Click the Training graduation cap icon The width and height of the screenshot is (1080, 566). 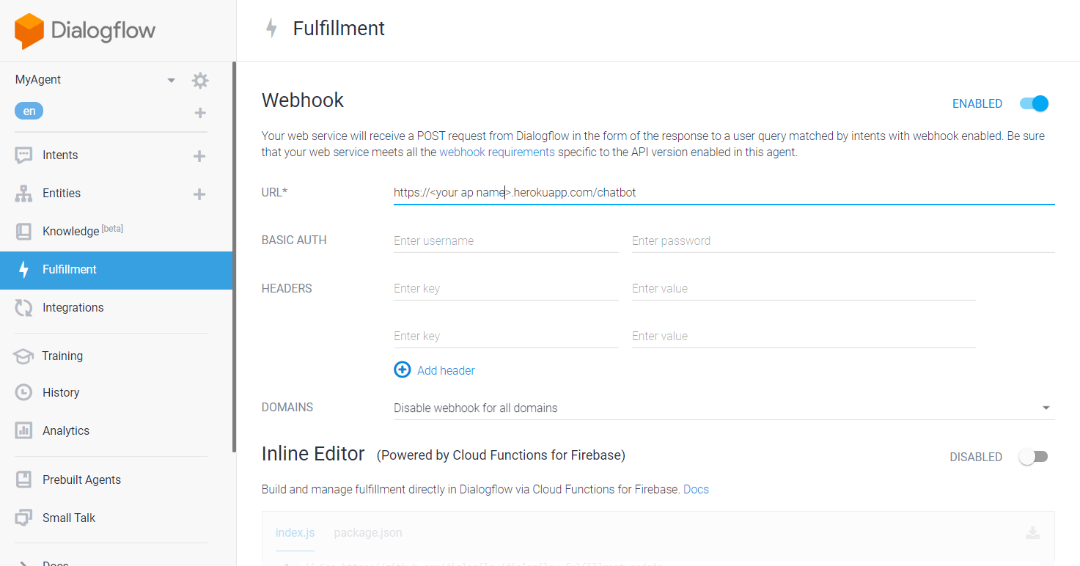(x=23, y=356)
